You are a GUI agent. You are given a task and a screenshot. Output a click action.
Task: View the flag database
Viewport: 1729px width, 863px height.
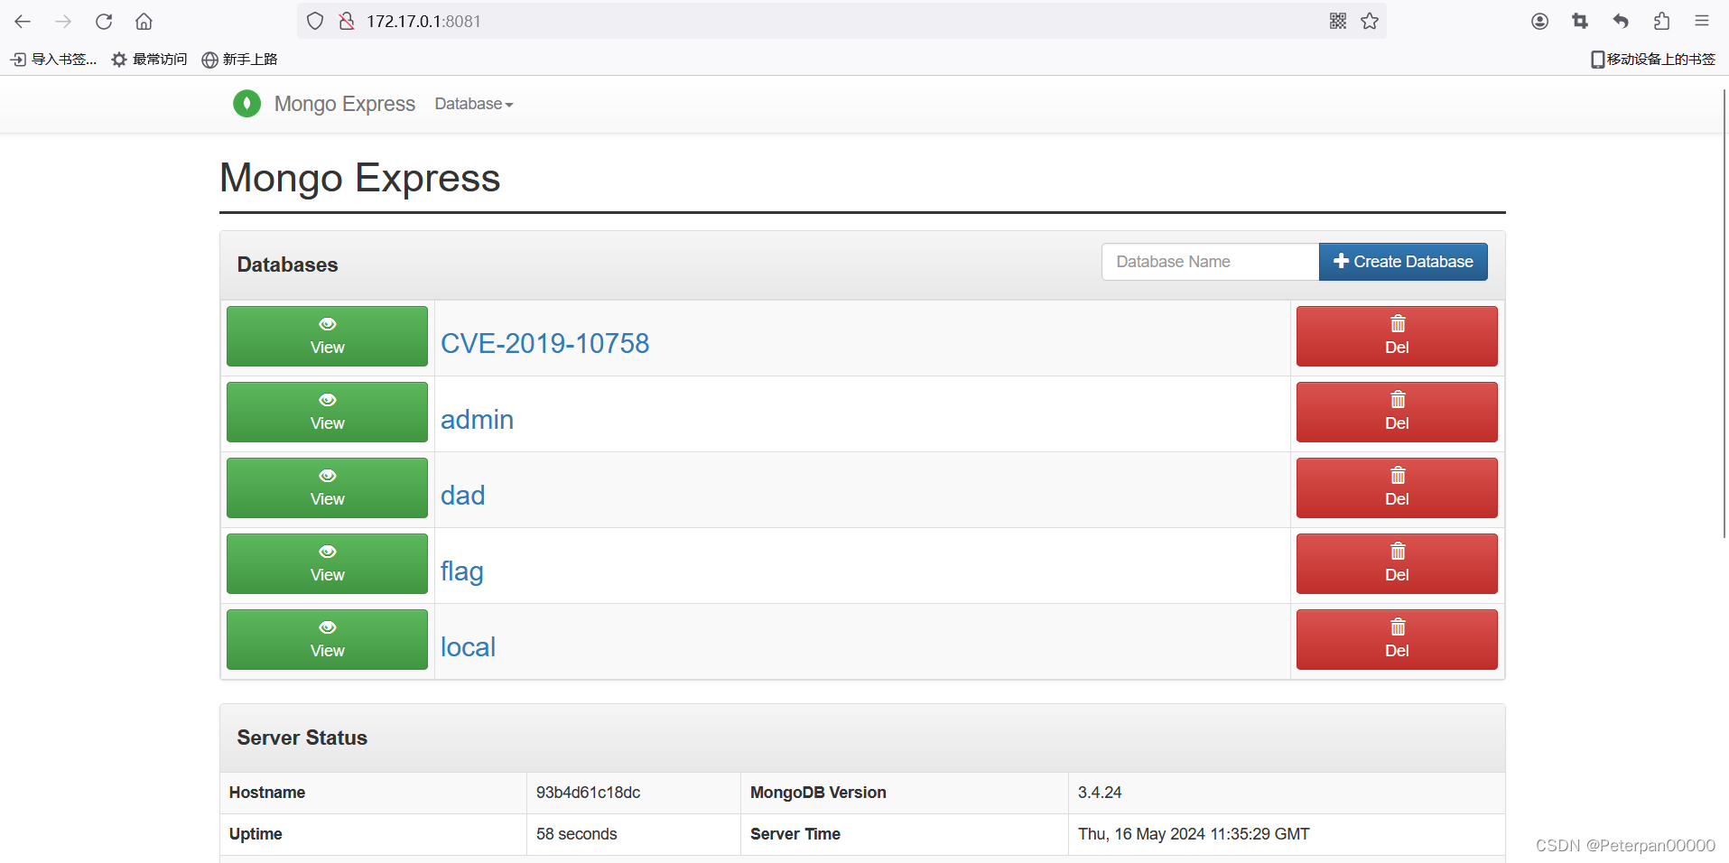coord(327,563)
